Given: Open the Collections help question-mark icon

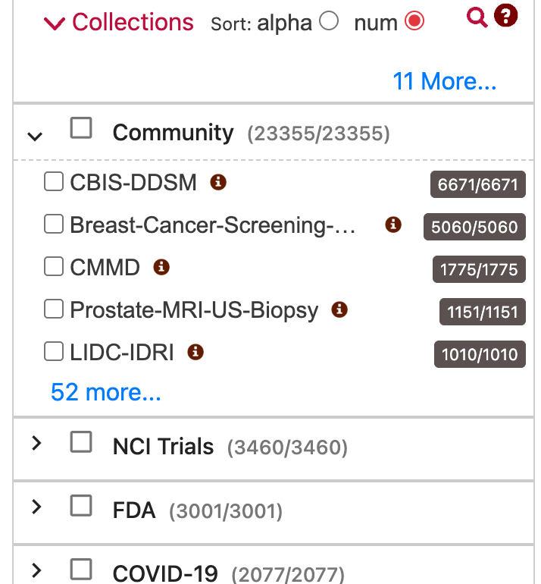Looking at the screenshot, I should (505, 16).
